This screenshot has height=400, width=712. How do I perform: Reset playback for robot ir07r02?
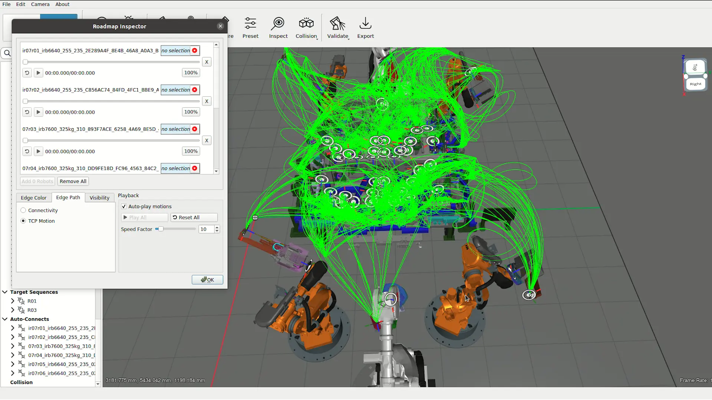pos(27,112)
